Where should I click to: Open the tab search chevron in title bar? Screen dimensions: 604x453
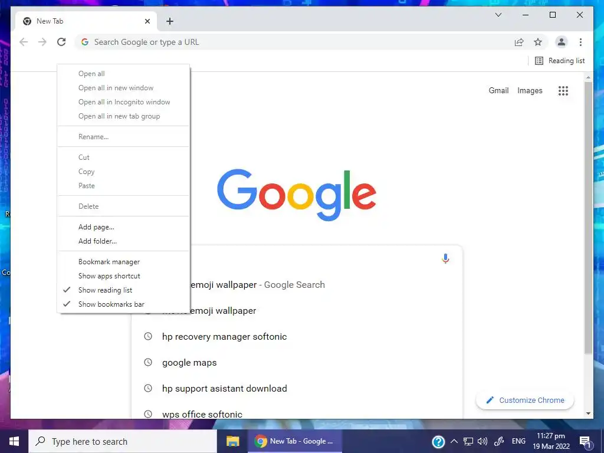coord(498,15)
